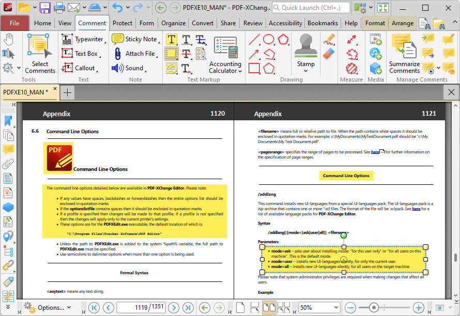Activate the Highlight Text tool
The height and width of the screenshot is (316, 460).
[172, 40]
